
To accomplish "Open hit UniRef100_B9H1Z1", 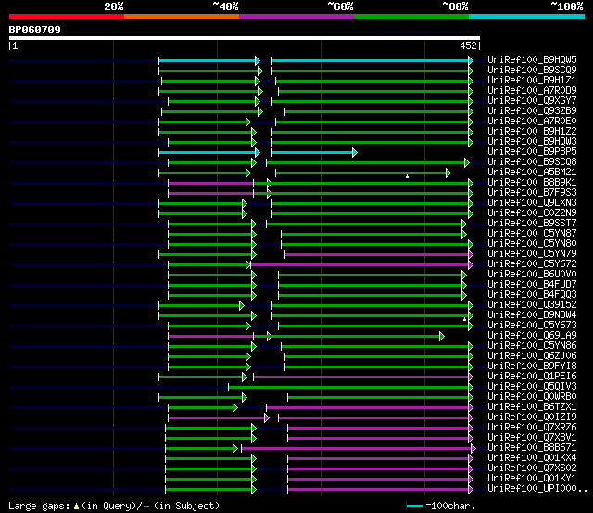I will 532,80.
